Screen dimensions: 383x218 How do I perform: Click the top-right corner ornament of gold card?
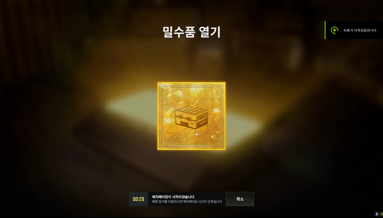(218, 89)
